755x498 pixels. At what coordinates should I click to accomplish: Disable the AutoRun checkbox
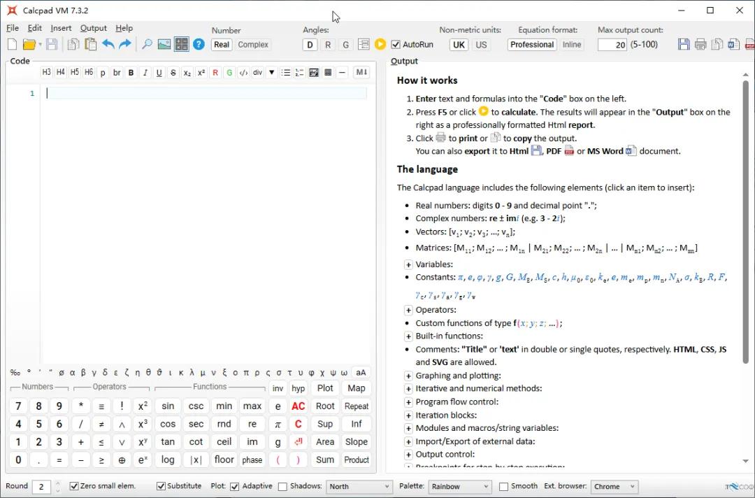[396, 45]
